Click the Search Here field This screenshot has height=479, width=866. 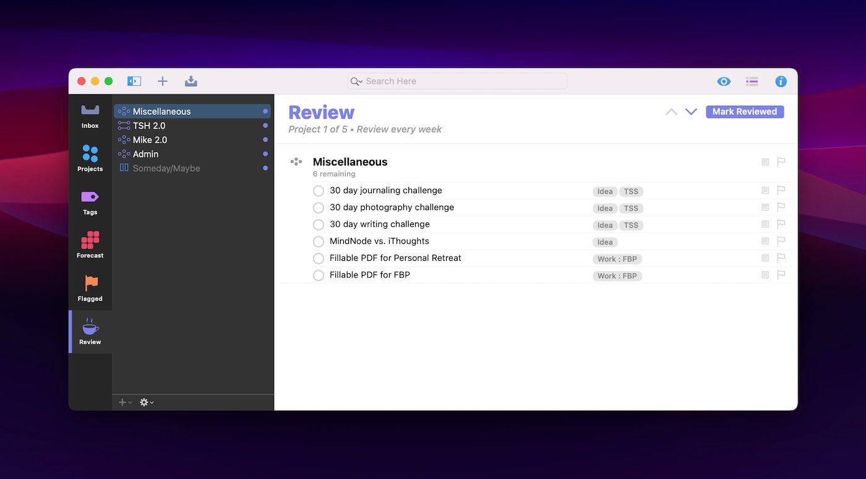click(457, 81)
